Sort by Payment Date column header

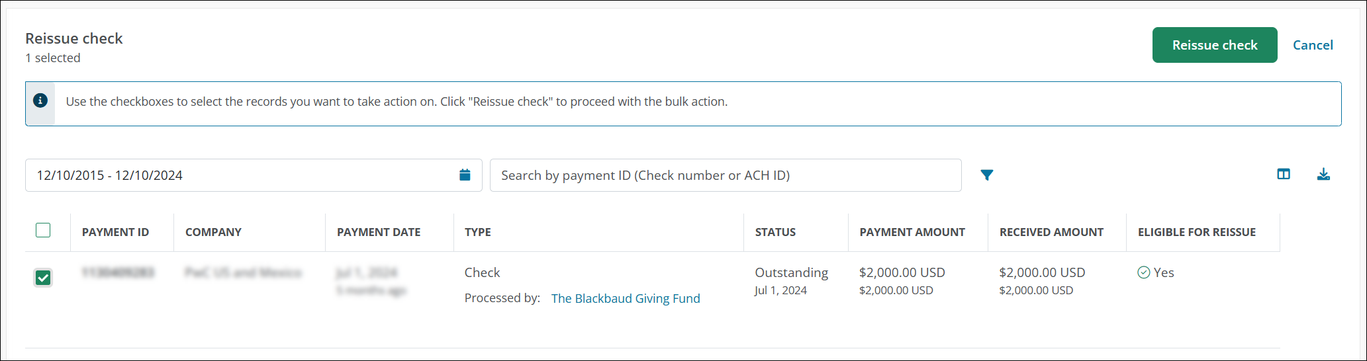click(379, 232)
